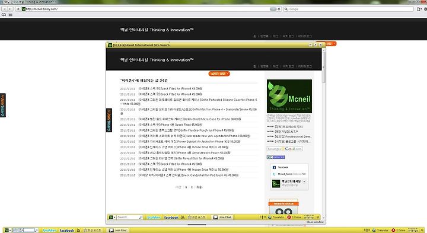The width and height of the screenshot is (427, 233).
Task: Click Mcneil logo icon on main bottom toolbar
Action: [7, 230]
